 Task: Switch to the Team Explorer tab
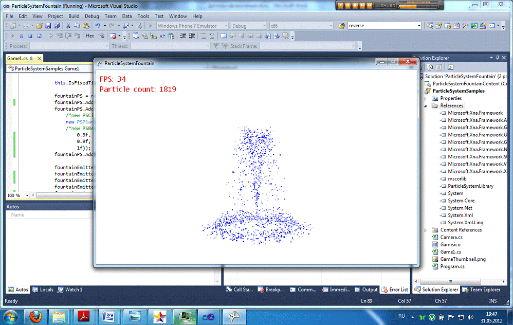pos(481,290)
